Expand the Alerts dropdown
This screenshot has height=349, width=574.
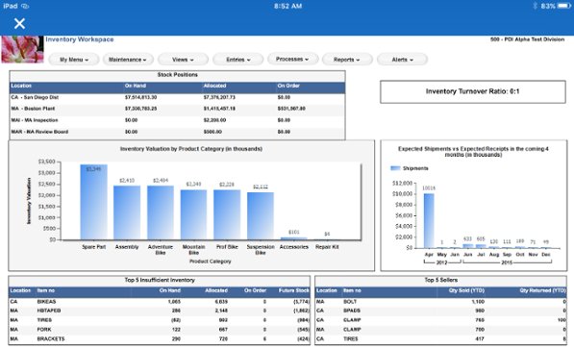(x=402, y=60)
